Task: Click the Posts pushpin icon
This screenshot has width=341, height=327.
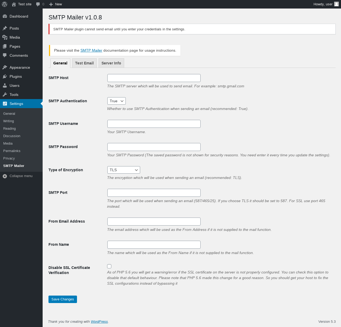Action: click(x=5, y=28)
